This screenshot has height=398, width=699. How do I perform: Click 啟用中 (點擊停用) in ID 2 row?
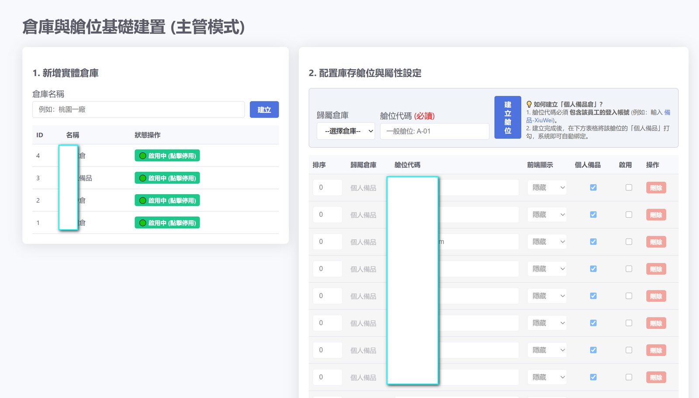pyautogui.click(x=167, y=200)
